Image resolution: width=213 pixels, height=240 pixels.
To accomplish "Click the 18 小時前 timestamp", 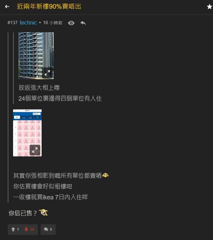I will [x=53, y=23].
